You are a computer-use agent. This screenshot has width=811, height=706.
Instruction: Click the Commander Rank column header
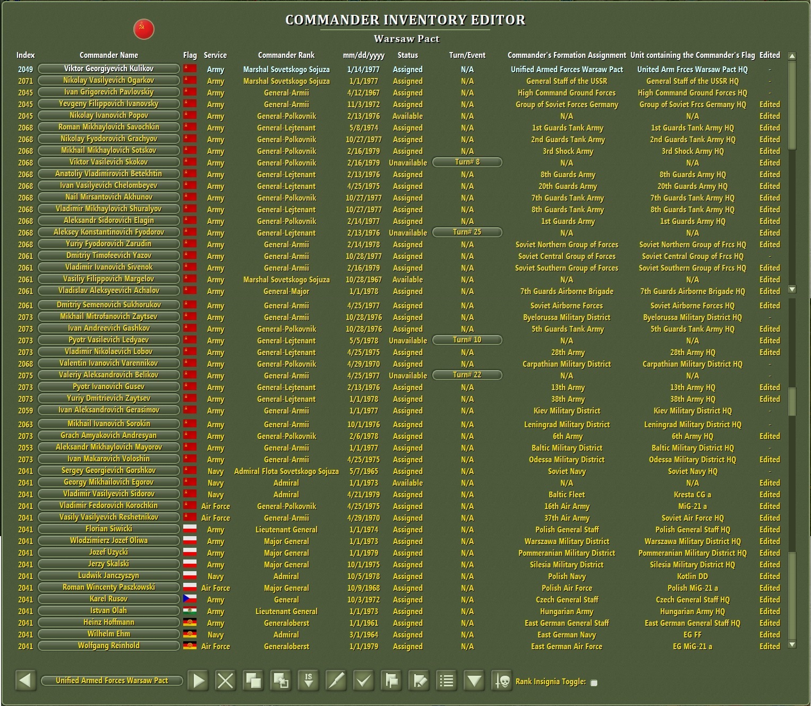(286, 55)
